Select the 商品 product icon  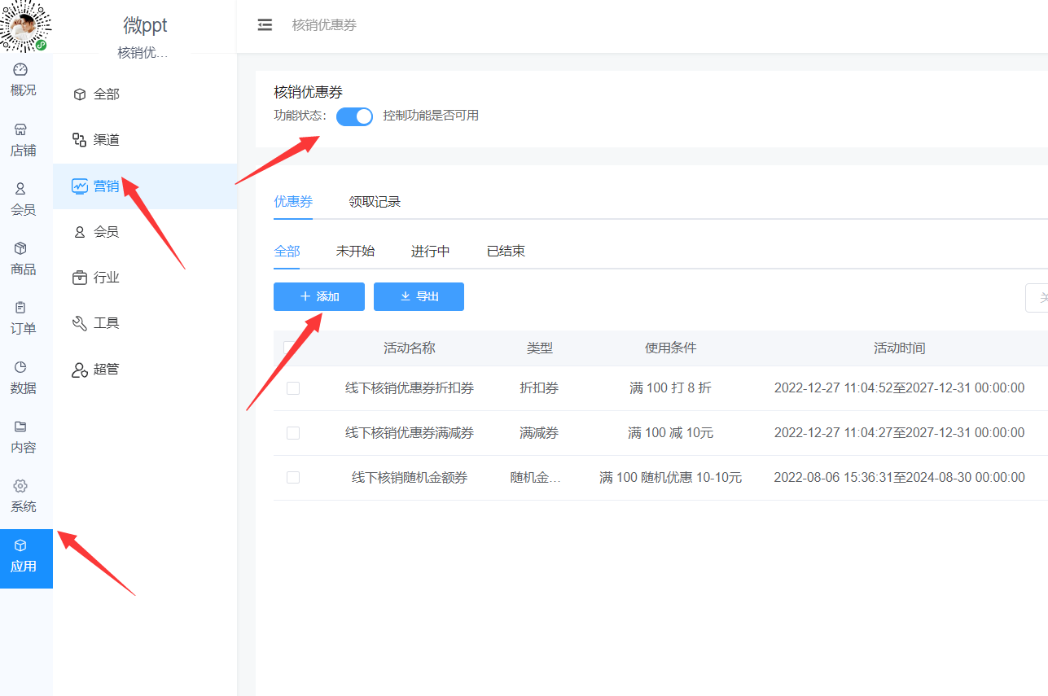click(x=20, y=248)
